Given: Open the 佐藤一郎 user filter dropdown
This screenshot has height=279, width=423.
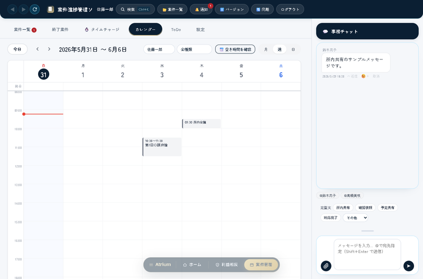Looking at the screenshot, I should 159,49.
